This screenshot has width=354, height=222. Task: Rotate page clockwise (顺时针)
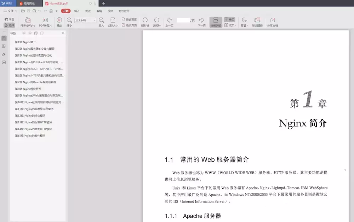145,22
